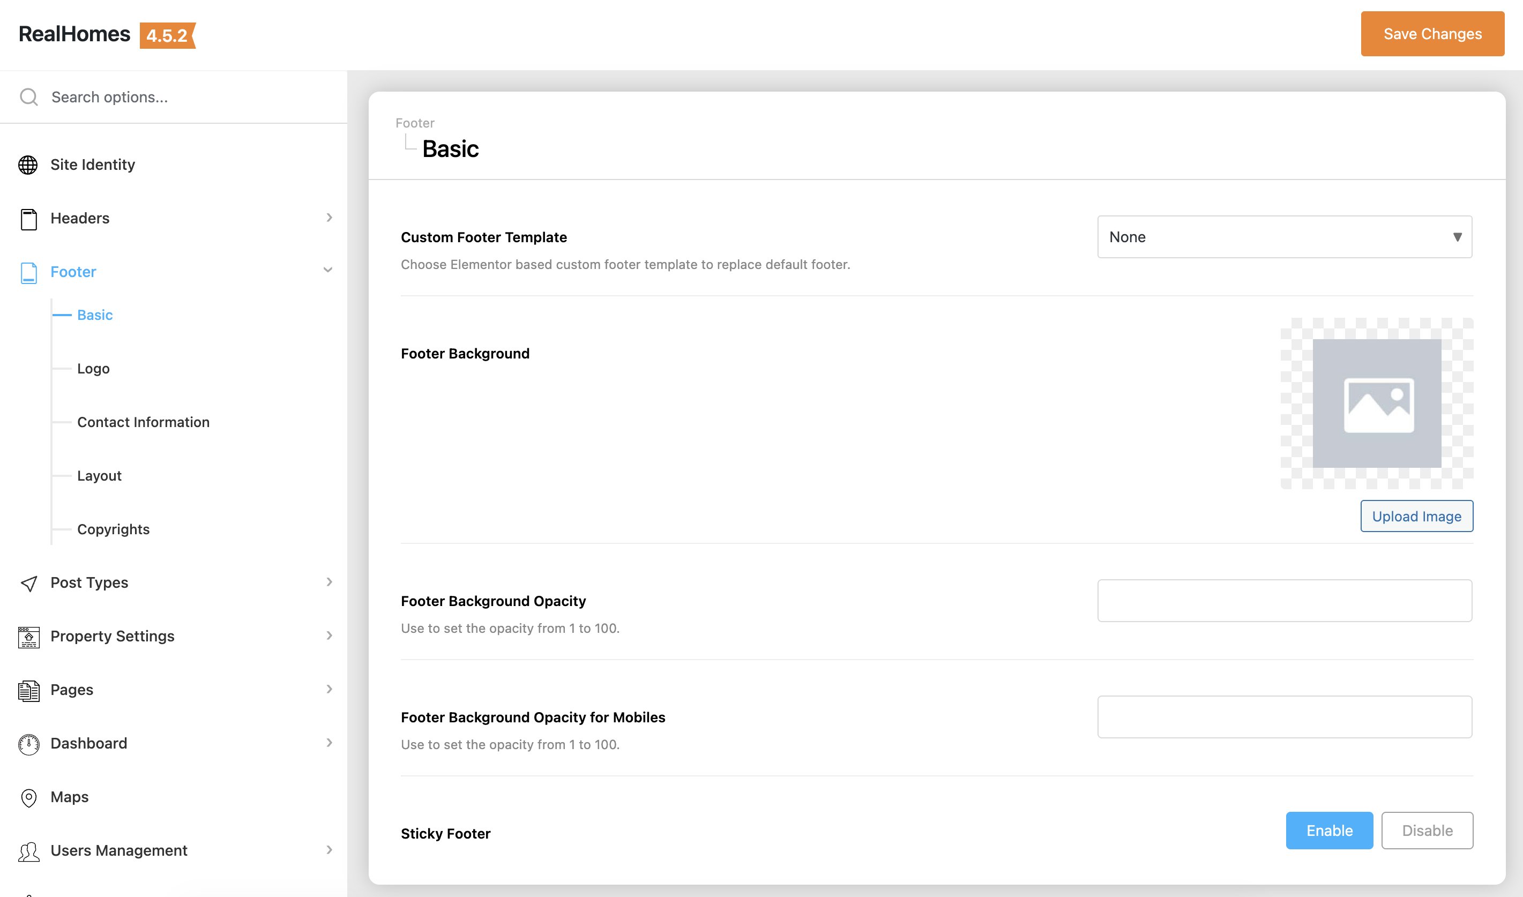Click the Maps location pin icon
The width and height of the screenshot is (1523, 897).
point(28,798)
